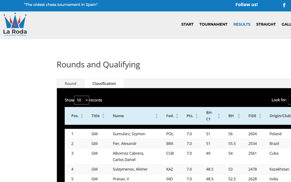Click in the Look for search field
The width and height of the screenshot is (291, 182).
(290, 100)
